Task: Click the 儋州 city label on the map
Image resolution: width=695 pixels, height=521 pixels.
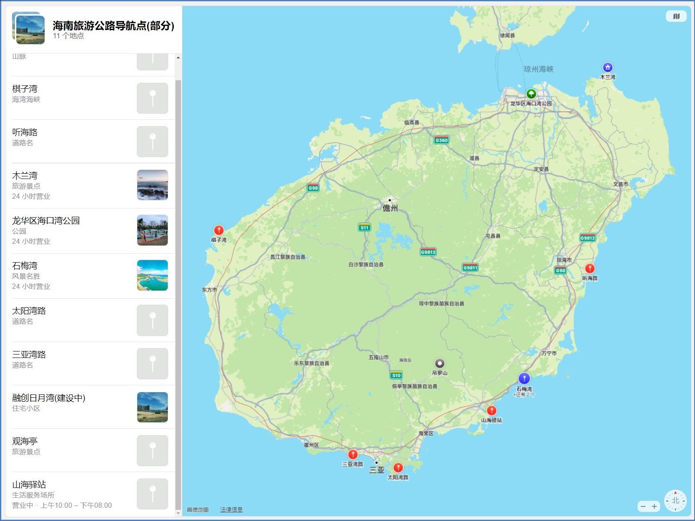Action: 390,208
